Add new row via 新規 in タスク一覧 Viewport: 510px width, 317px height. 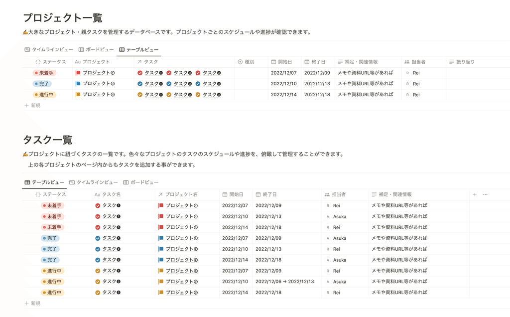click(x=32, y=304)
